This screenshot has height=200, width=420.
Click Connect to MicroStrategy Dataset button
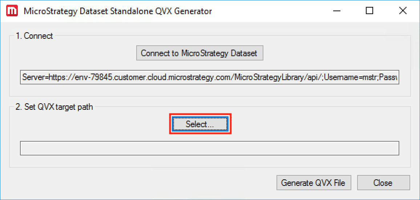199,53
